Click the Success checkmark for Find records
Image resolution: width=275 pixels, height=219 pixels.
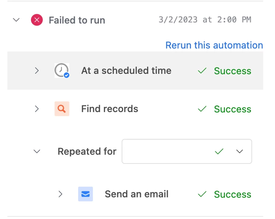pyautogui.click(x=202, y=109)
